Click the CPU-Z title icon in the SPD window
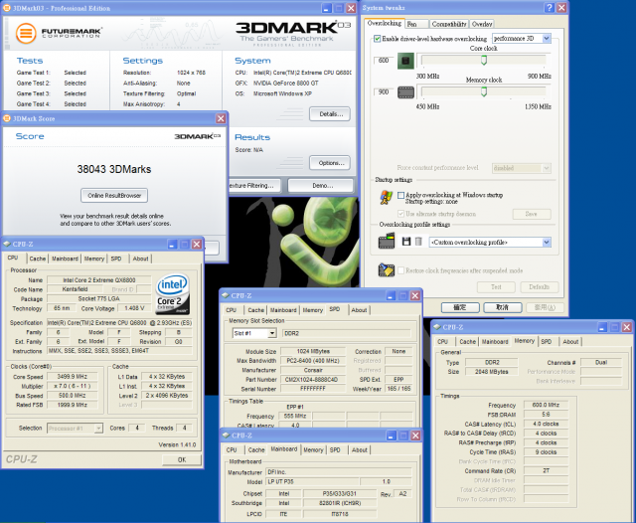 (226, 295)
